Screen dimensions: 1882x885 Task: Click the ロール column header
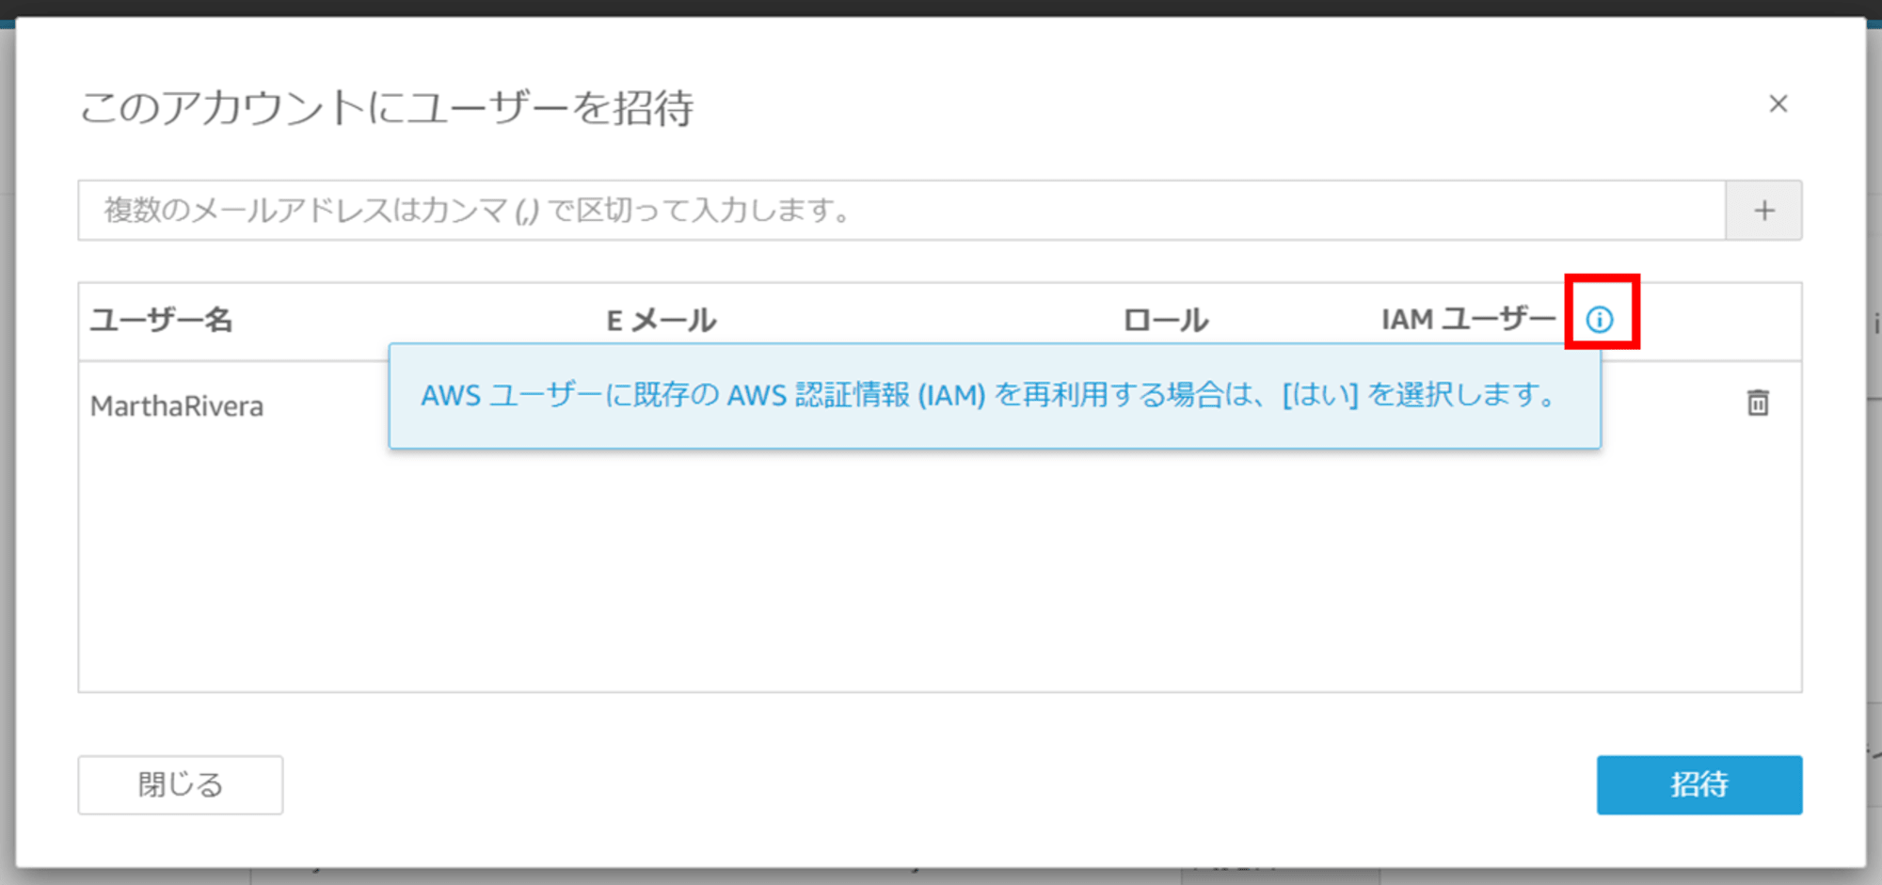click(x=1166, y=321)
